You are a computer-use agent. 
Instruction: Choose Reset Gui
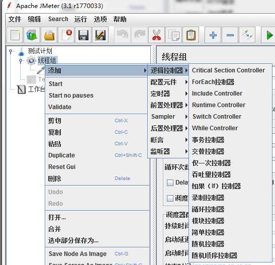pos(97,167)
